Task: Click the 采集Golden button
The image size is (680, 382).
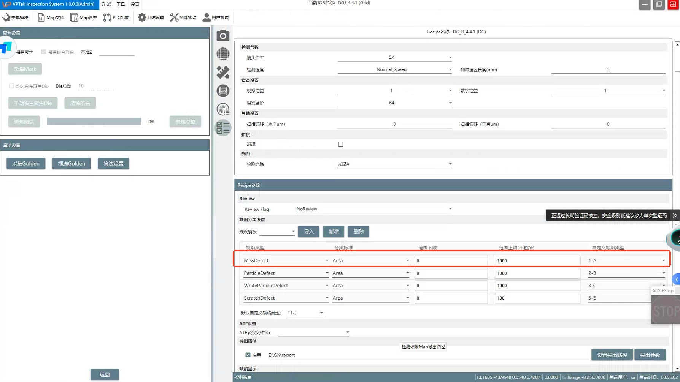Action: click(x=26, y=164)
